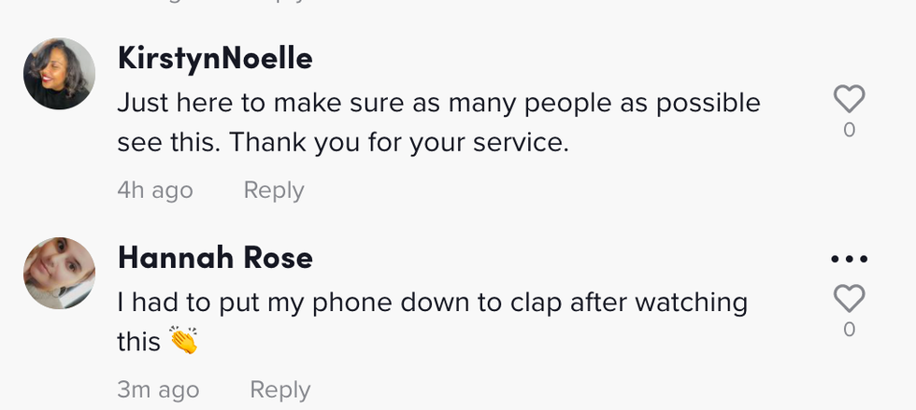The width and height of the screenshot is (916, 410).
Task: Open KirstynNoelle's profile picture
Action: click(59, 74)
